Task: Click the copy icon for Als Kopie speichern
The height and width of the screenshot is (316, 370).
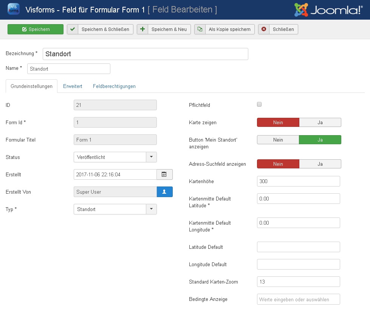Action: pyautogui.click(x=200, y=29)
